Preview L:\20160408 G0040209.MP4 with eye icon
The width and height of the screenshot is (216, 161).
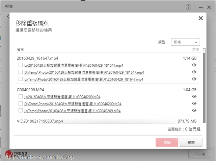pos(194,96)
